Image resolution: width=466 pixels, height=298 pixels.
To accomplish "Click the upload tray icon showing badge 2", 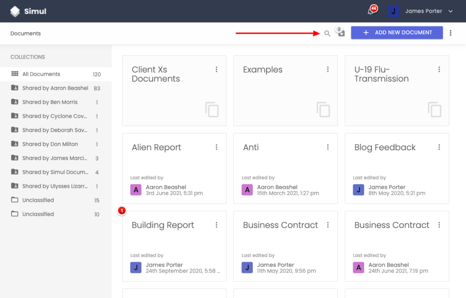I will [340, 33].
